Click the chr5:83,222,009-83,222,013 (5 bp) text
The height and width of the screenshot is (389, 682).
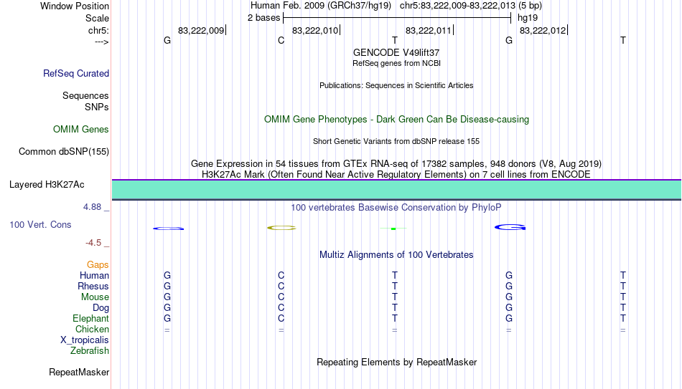tap(471, 6)
